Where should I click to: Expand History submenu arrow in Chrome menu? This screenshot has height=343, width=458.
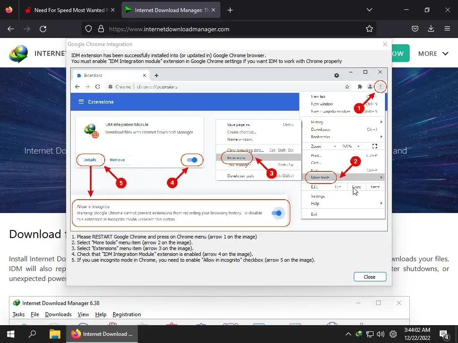coord(381,122)
